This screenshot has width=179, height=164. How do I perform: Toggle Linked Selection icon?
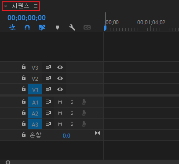pos(42,27)
